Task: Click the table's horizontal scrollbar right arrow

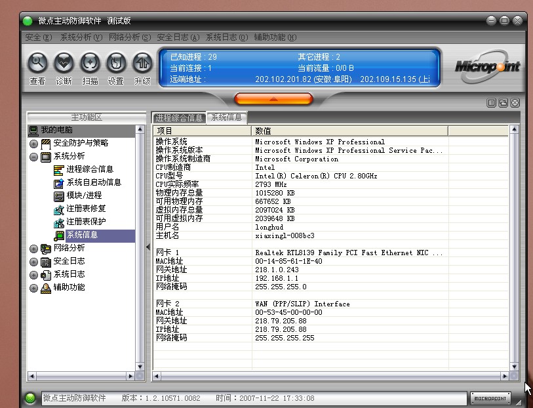Action: (x=505, y=376)
